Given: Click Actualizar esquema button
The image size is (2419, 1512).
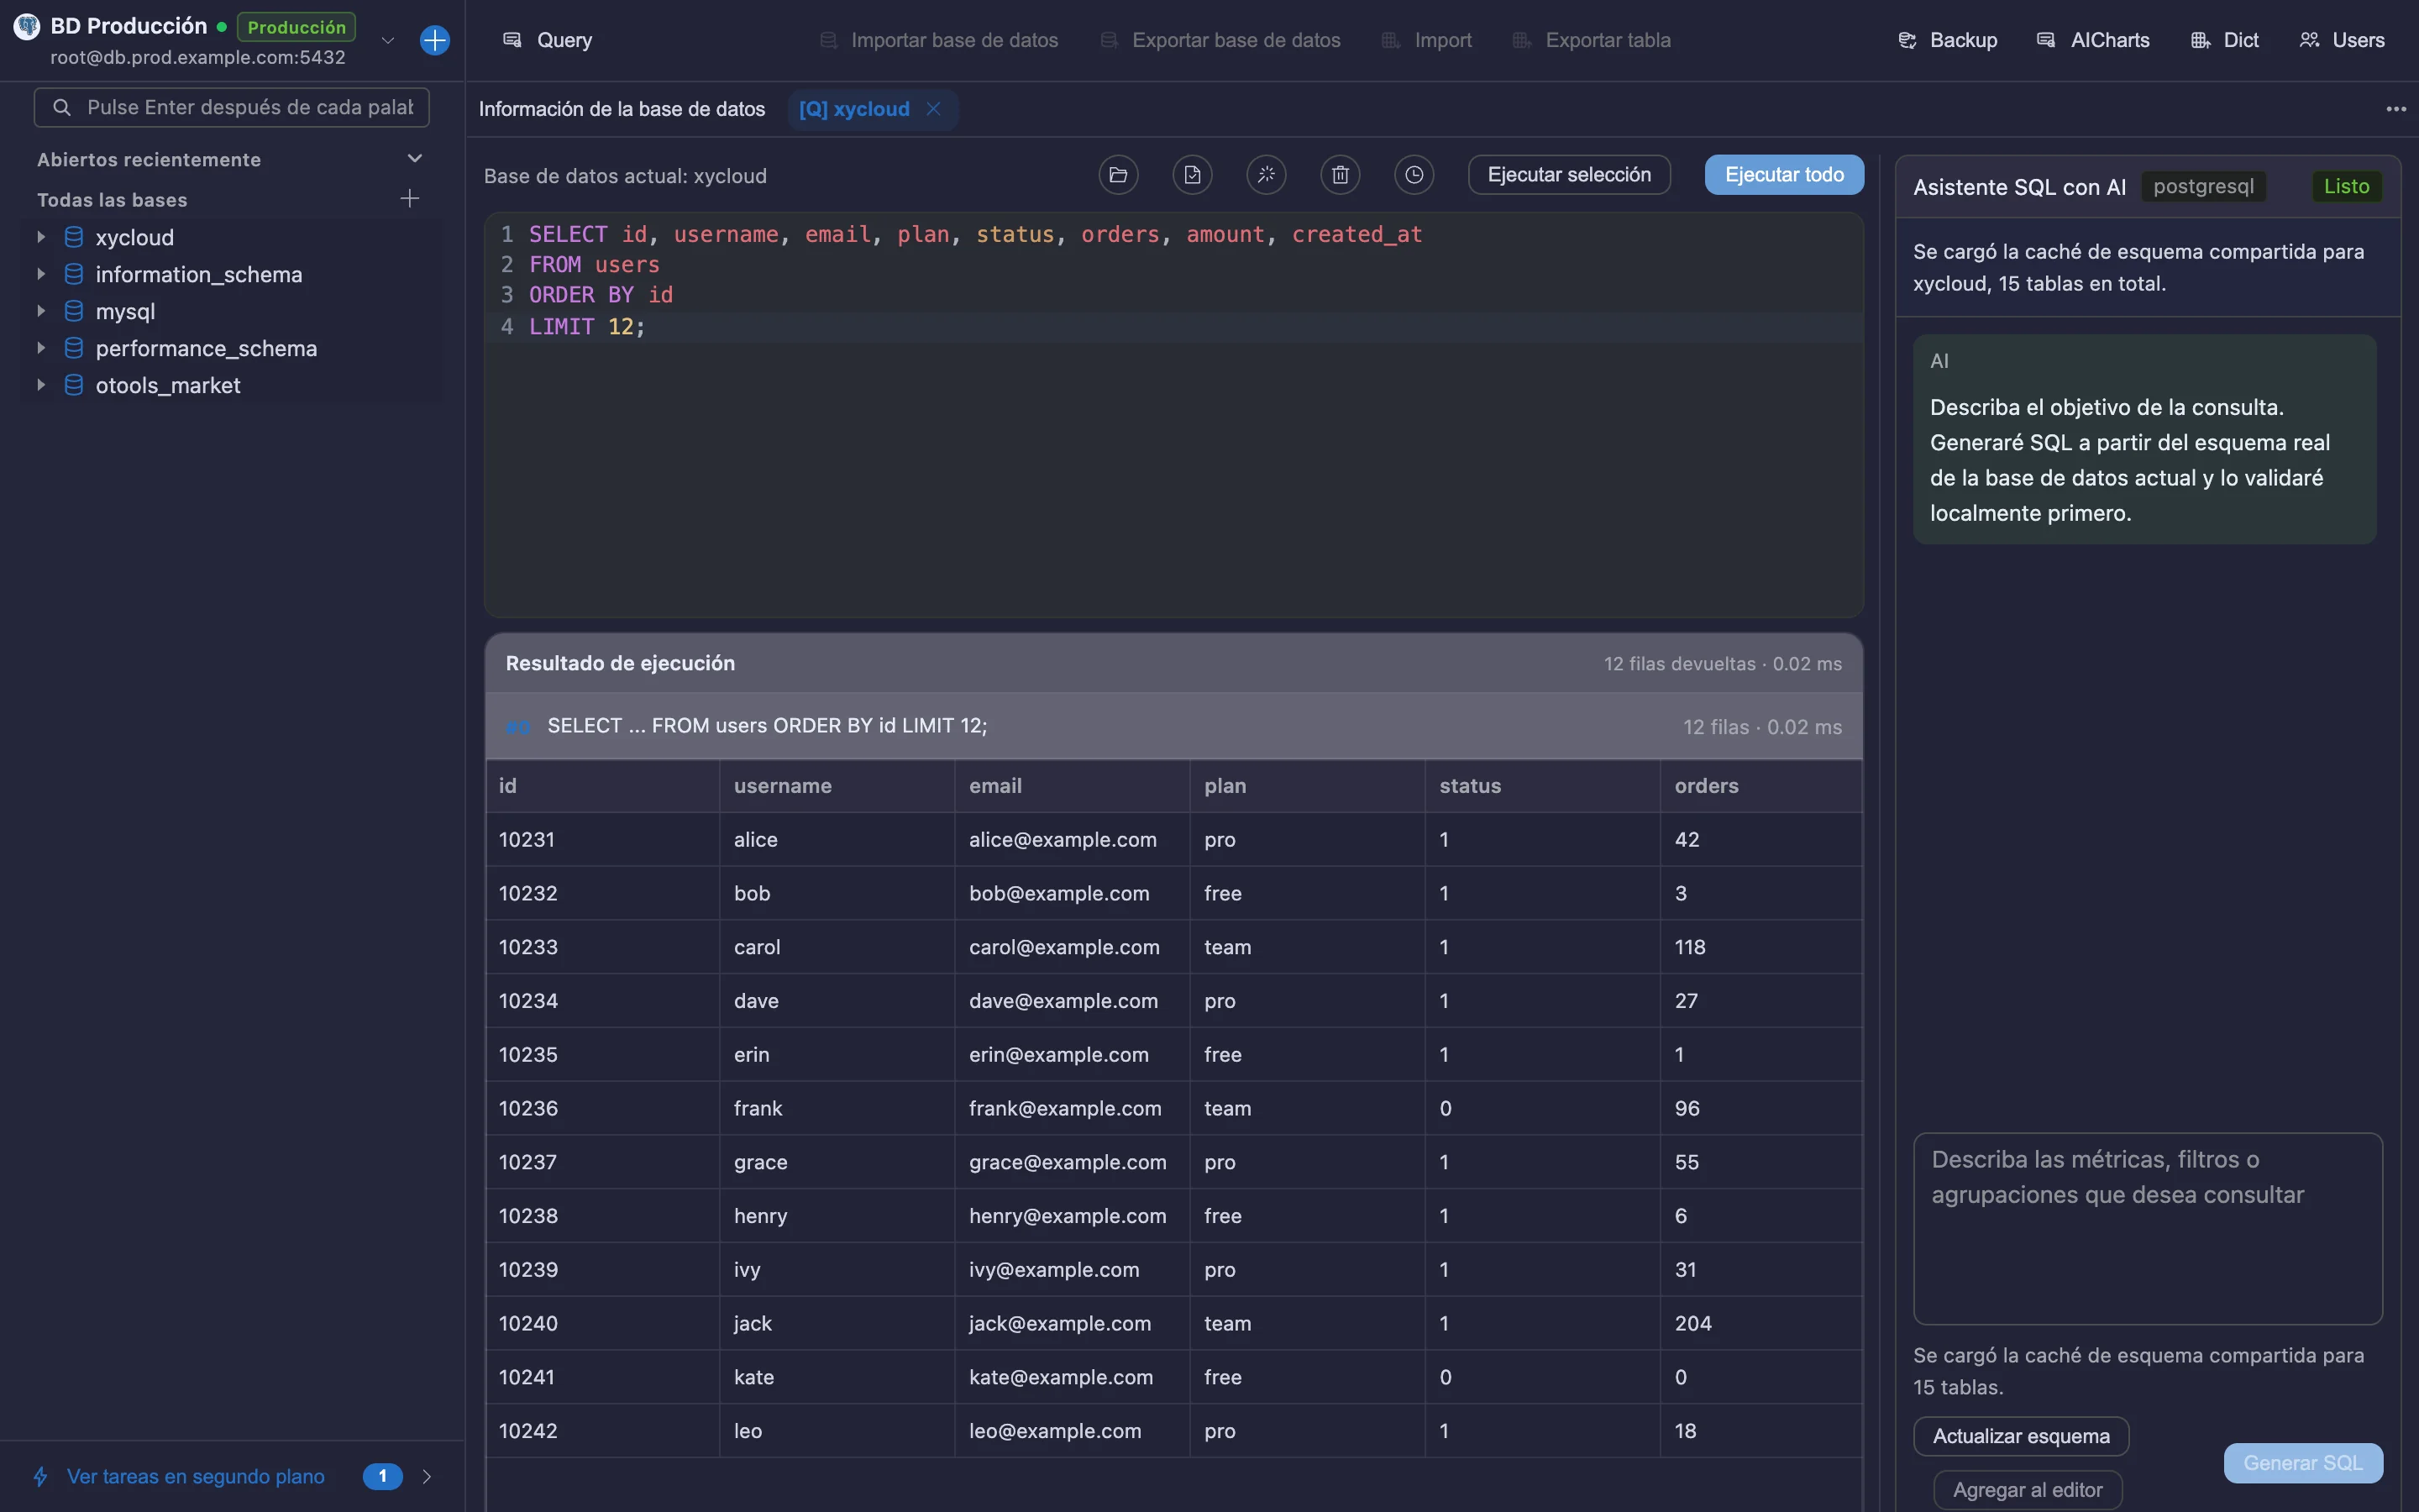Looking at the screenshot, I should coord(2021,1436).
